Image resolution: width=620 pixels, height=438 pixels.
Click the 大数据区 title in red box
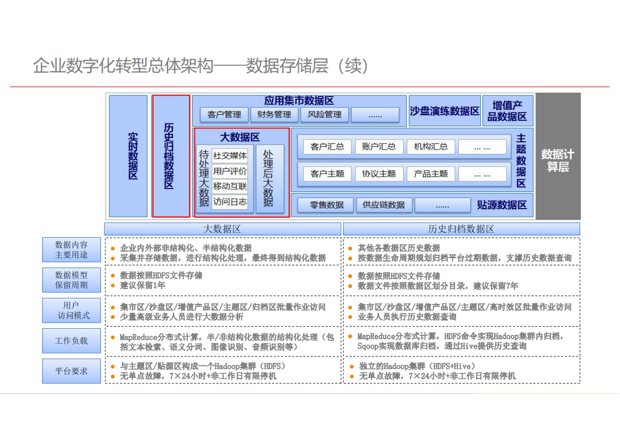(x=240, y=137)
